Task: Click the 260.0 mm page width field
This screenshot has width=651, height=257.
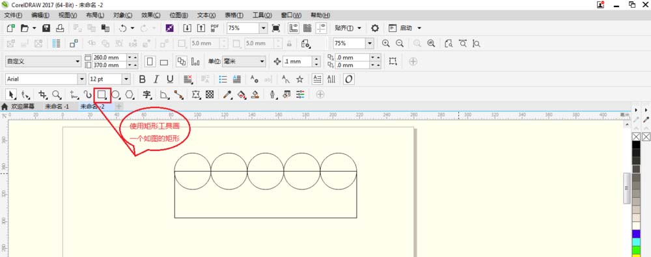Action: pyautogui.click(x=109, y=58)
